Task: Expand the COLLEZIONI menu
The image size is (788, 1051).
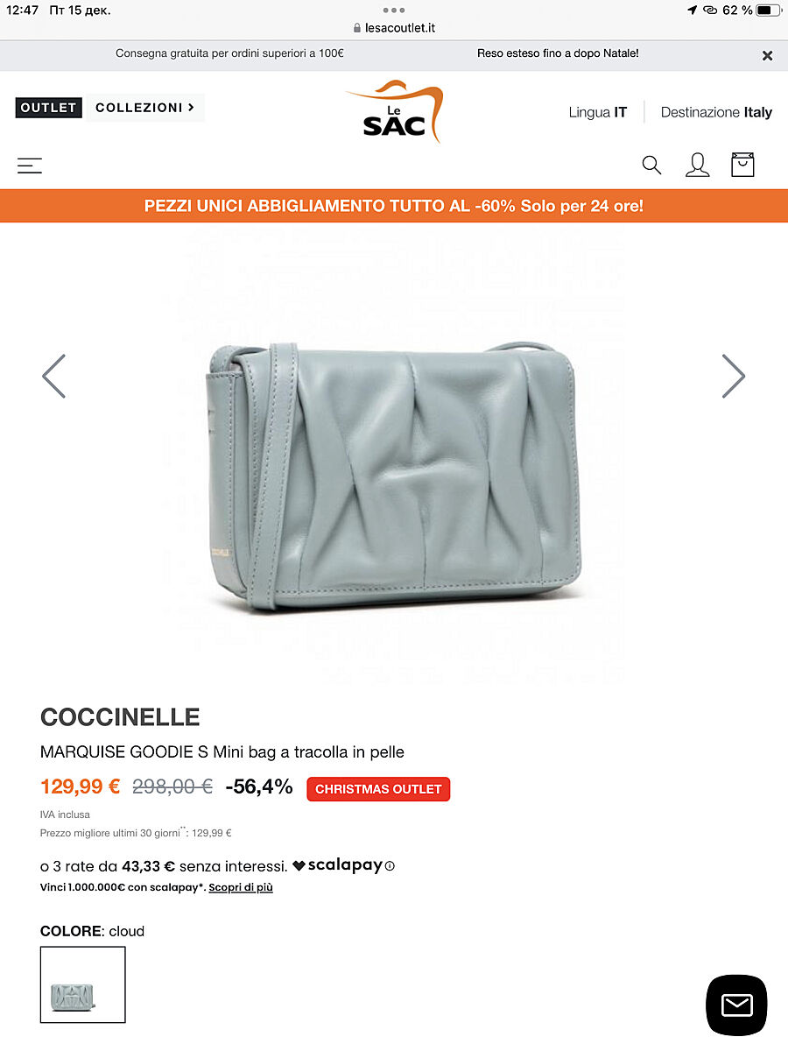Action: pos(145,108)
